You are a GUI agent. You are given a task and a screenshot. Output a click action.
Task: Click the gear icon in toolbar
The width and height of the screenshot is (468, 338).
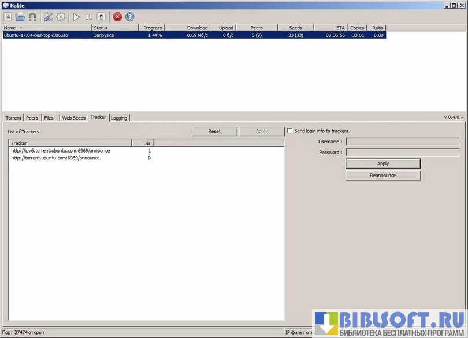[x=61, y=17]
